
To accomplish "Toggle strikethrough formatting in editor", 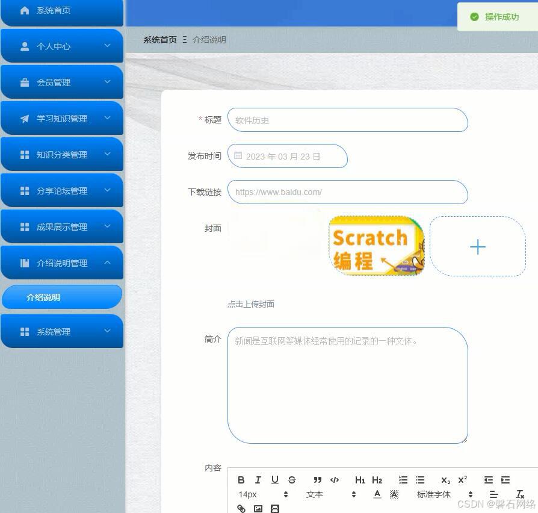I will point(292,480).
